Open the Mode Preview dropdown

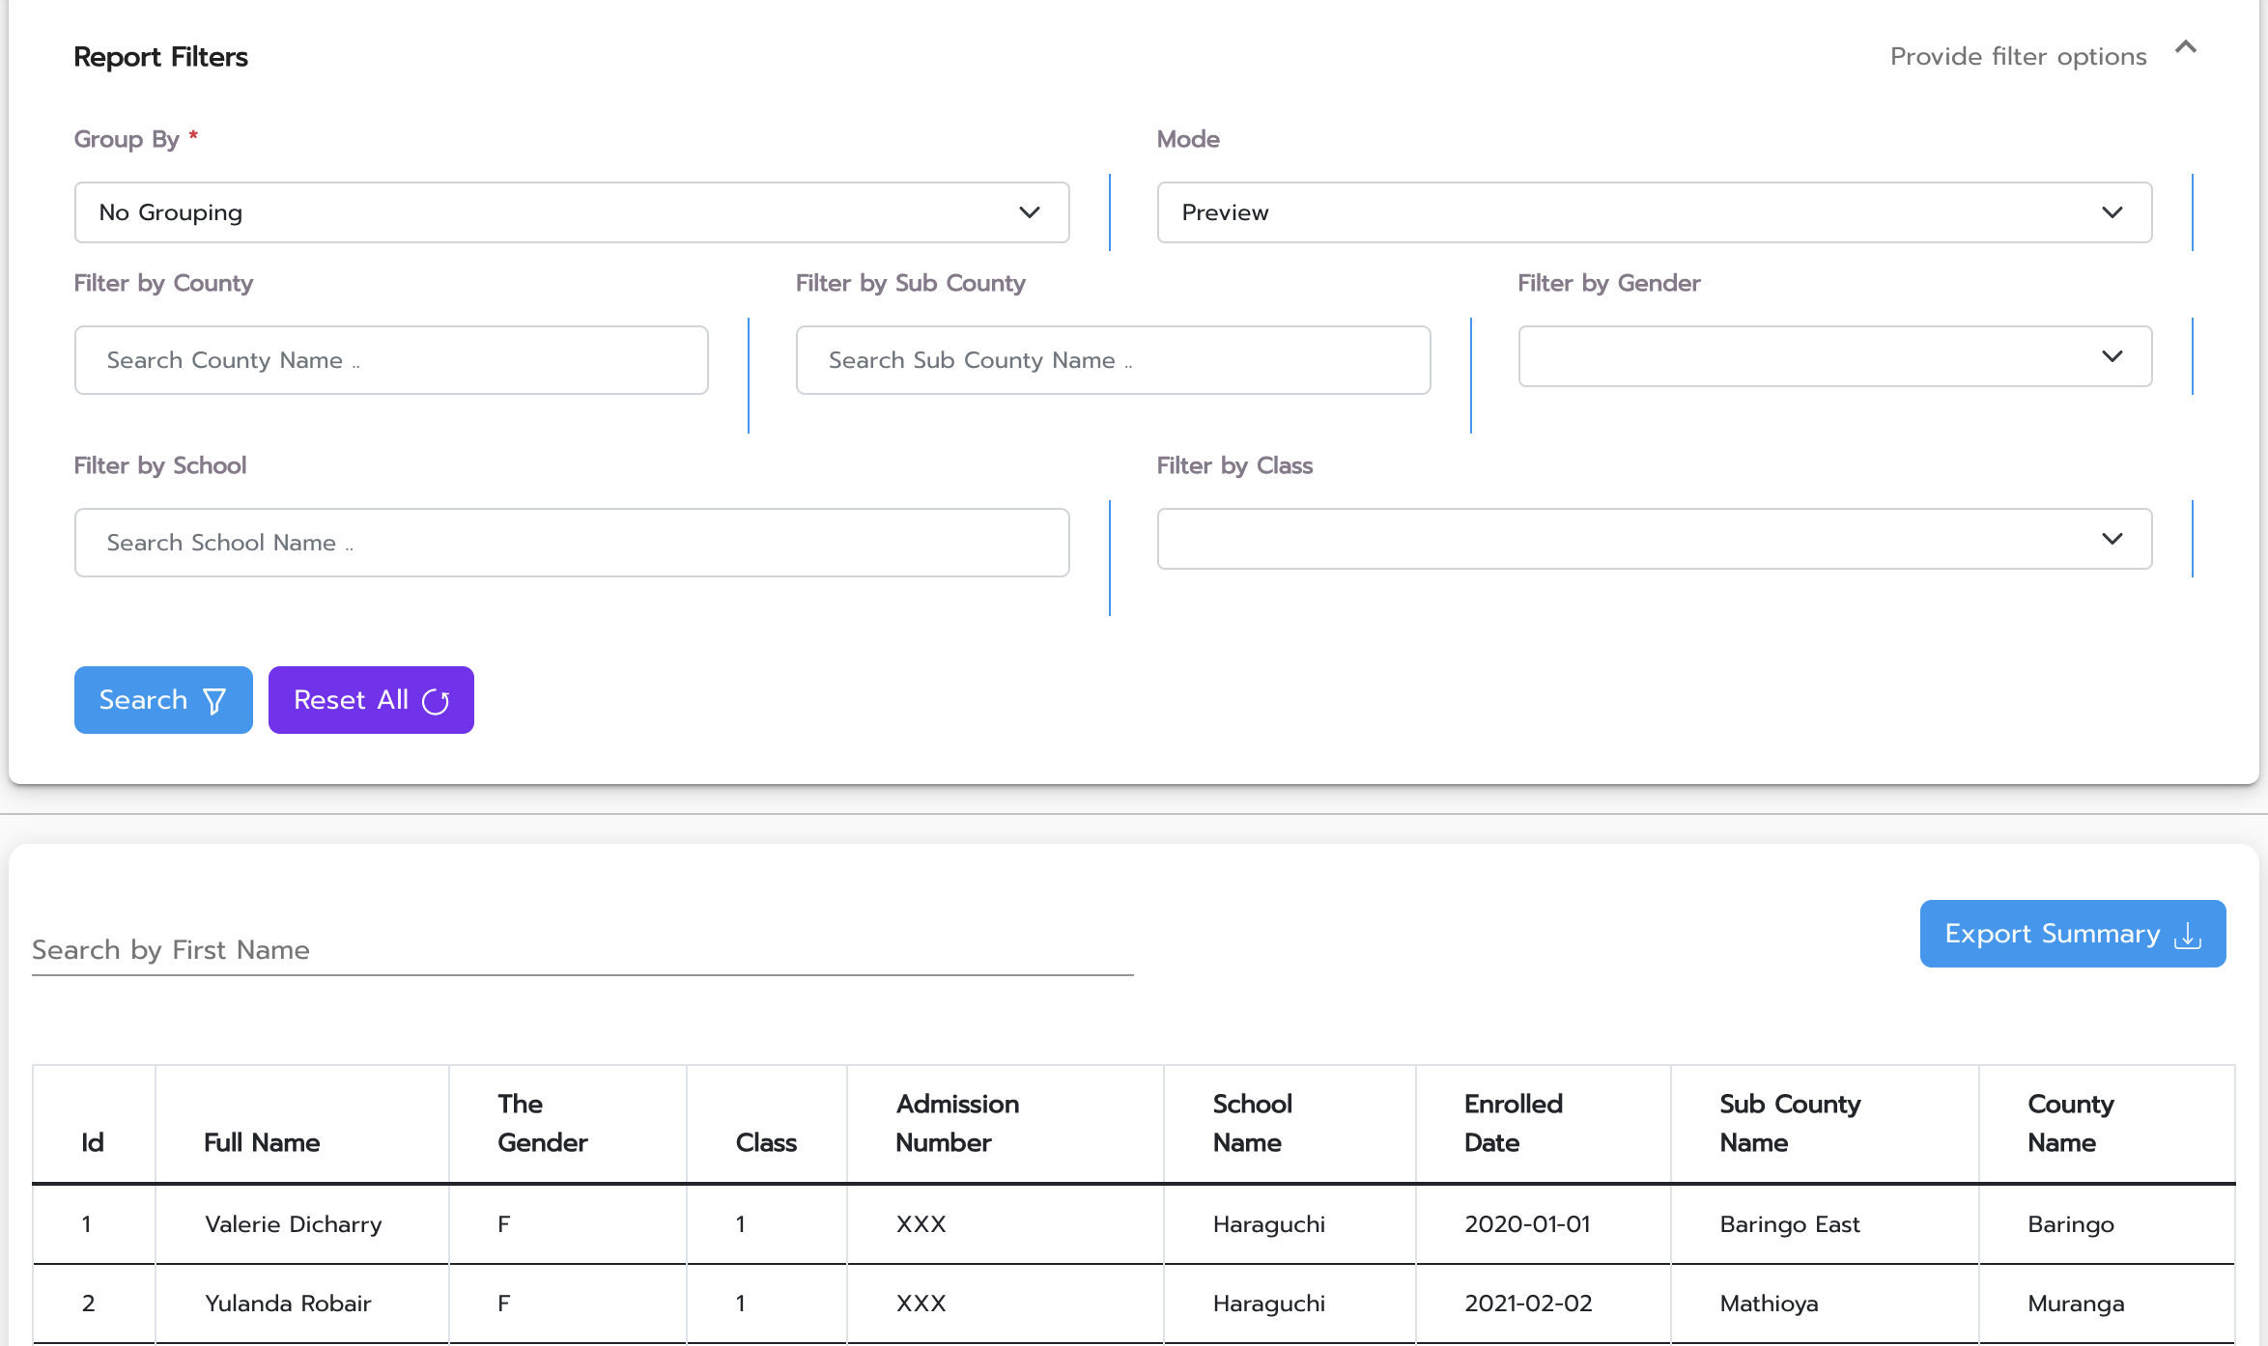point(1653,212)
